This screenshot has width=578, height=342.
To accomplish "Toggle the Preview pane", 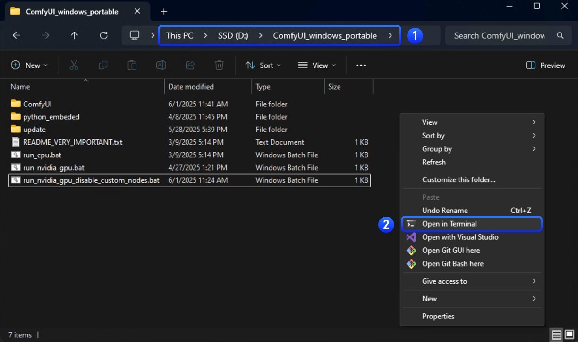I will pyautogui.click(x=545, y=65).
